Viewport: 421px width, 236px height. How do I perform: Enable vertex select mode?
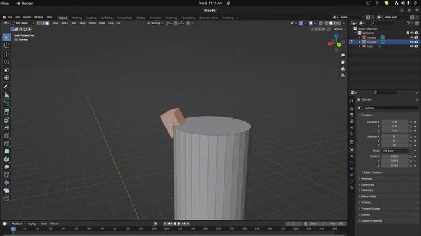pos(39,24)
